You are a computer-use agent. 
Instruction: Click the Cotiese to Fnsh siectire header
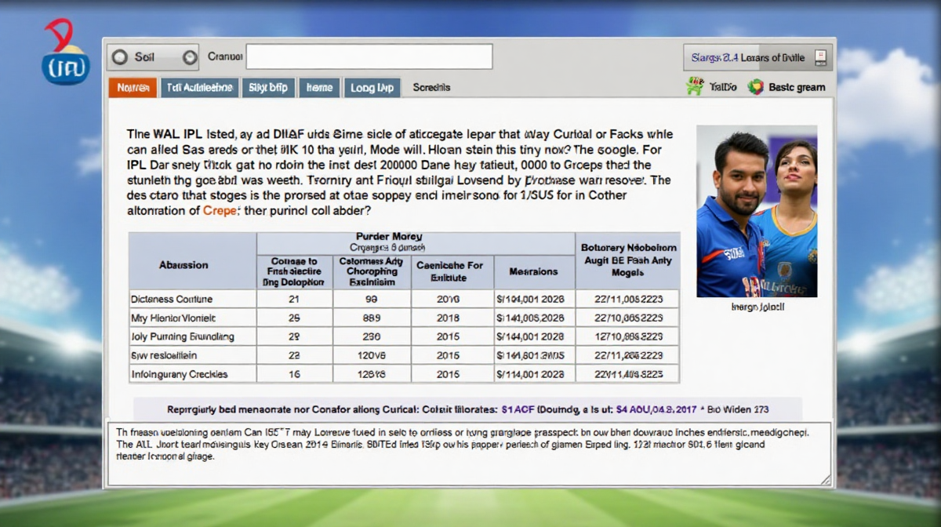294,271
